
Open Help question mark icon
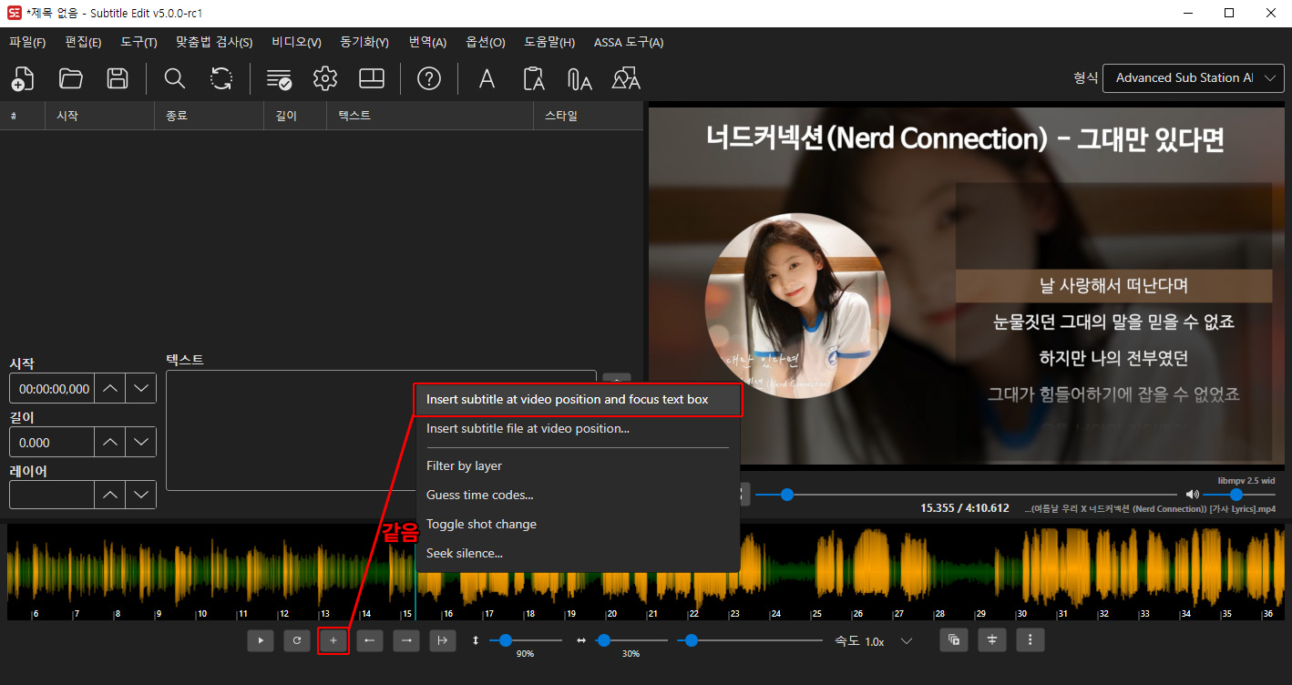429,78
